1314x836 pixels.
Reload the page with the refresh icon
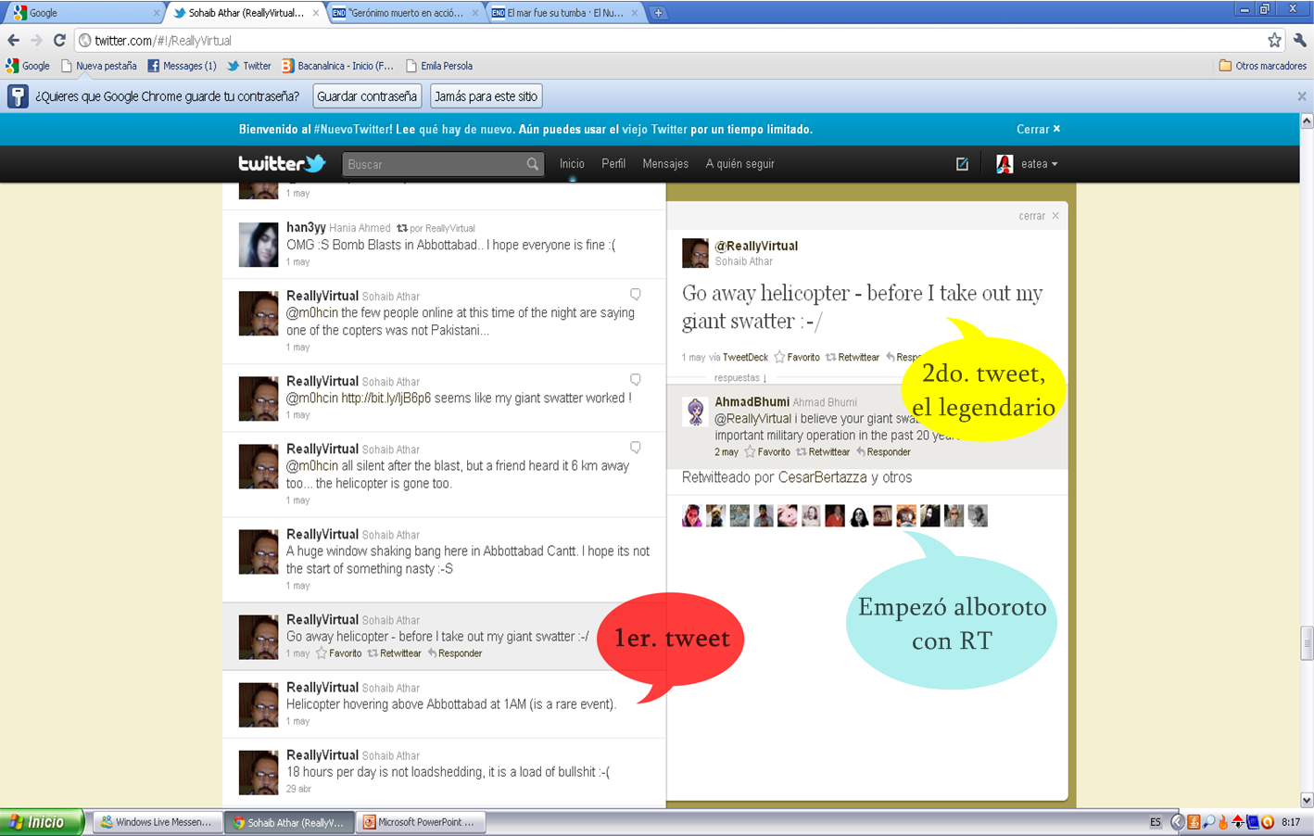coord(59,40)
